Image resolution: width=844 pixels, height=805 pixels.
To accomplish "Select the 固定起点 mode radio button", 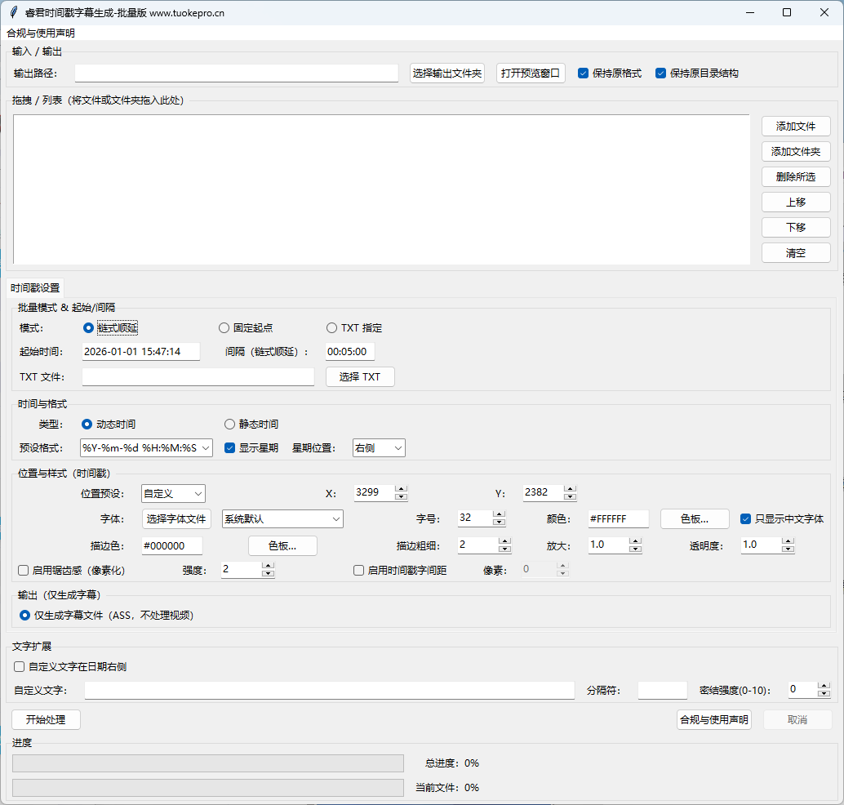I will [x=224, y=328].
